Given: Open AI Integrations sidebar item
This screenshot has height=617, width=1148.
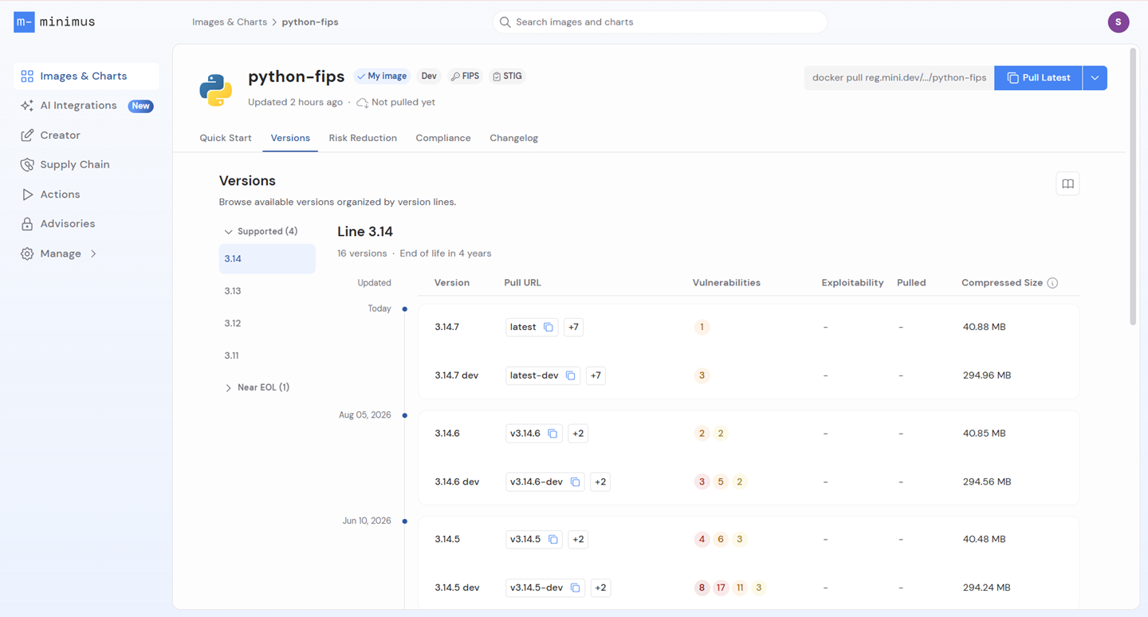Looking at the screenshot, I should pyautogui.click(x=86, y=106).
